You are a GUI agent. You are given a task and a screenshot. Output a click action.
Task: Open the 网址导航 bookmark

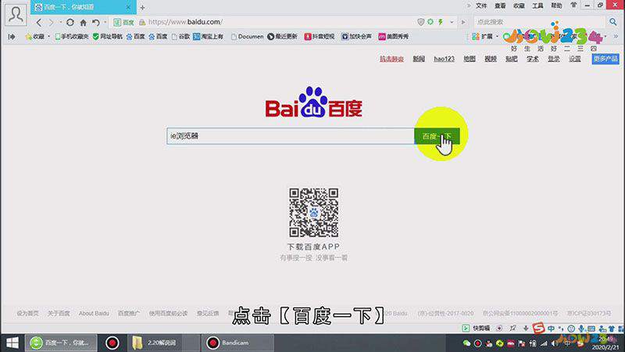point(108,36)
